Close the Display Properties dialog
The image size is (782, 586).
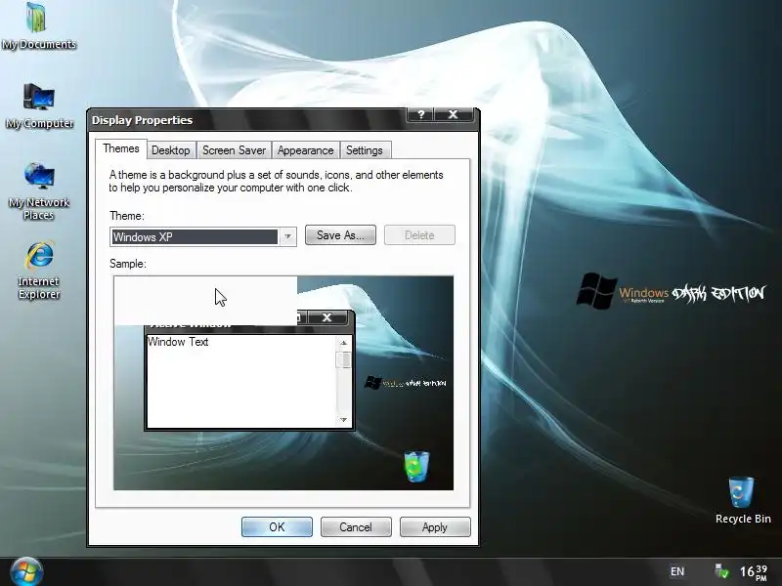pyautogui.click(x=453, y=114)
